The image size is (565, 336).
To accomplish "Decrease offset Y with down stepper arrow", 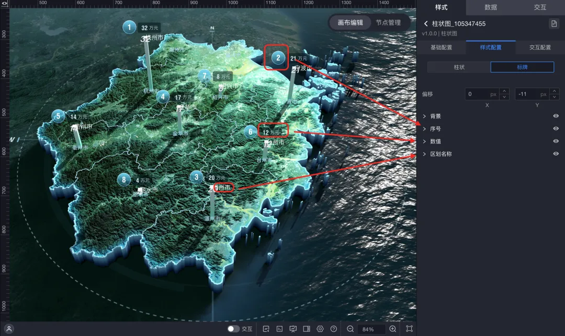I will point(554,97).
